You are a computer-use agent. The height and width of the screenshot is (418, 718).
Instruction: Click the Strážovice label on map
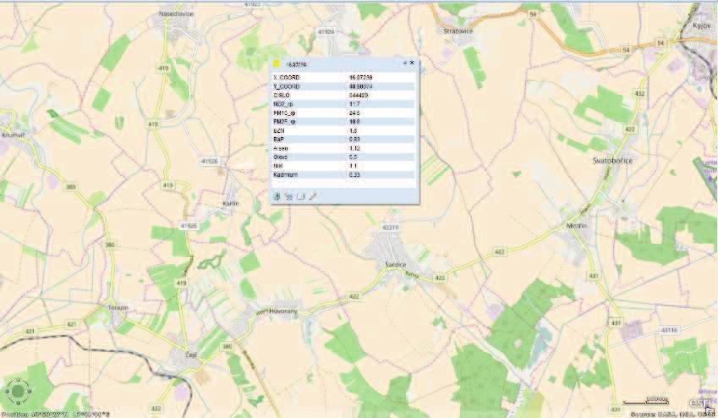tap(458, 30)
